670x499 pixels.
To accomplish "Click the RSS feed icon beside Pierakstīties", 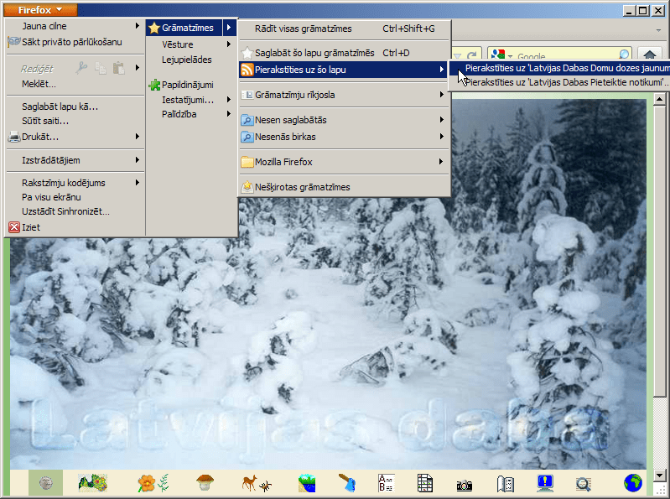I will pyautogui.click(x=247, y=70).
